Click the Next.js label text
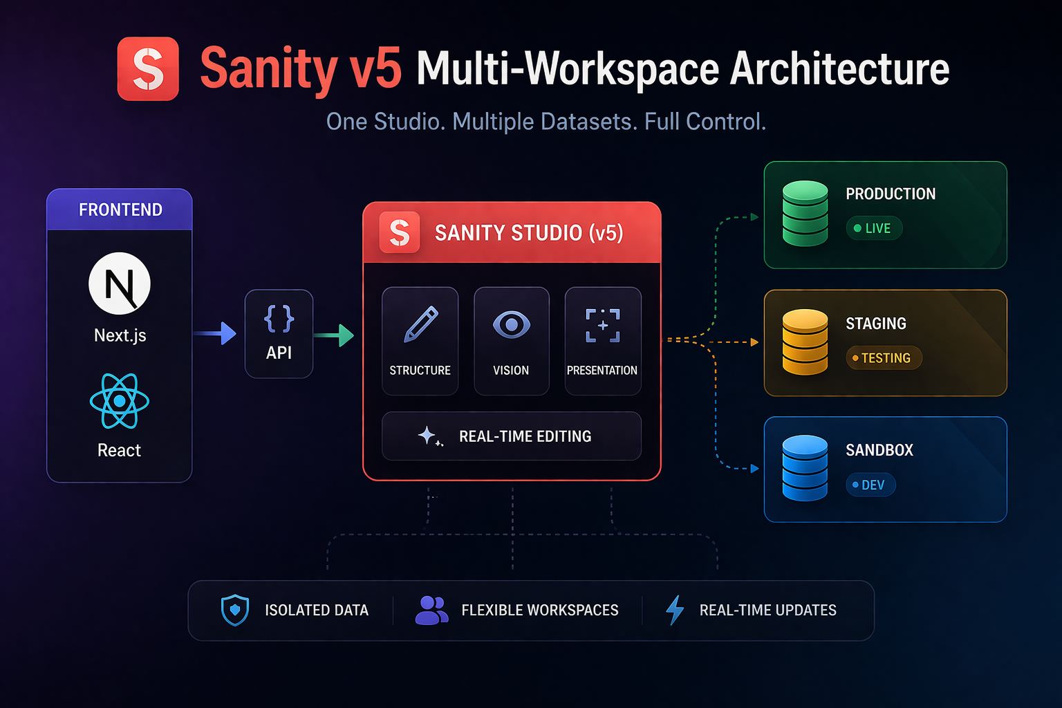 (x=120, y=336)
